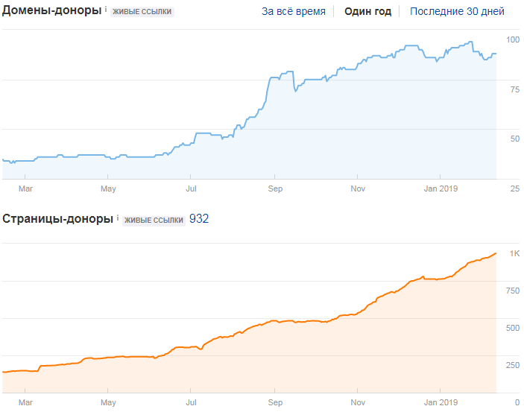Click Mar label on the domains chart axis
The image size is (524, 412).
coord(25,189)
